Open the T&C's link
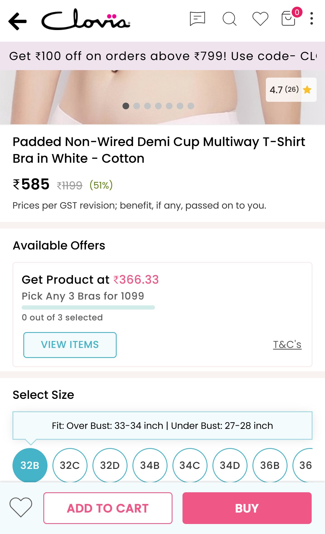This screenshot has height=534, width=325. tap(287, 345)
